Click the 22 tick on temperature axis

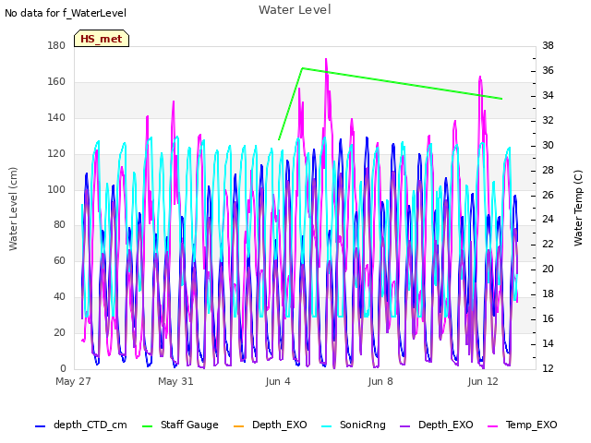(x=548, y=244)
